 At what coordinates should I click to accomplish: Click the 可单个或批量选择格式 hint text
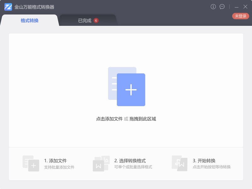pos(133,167)
